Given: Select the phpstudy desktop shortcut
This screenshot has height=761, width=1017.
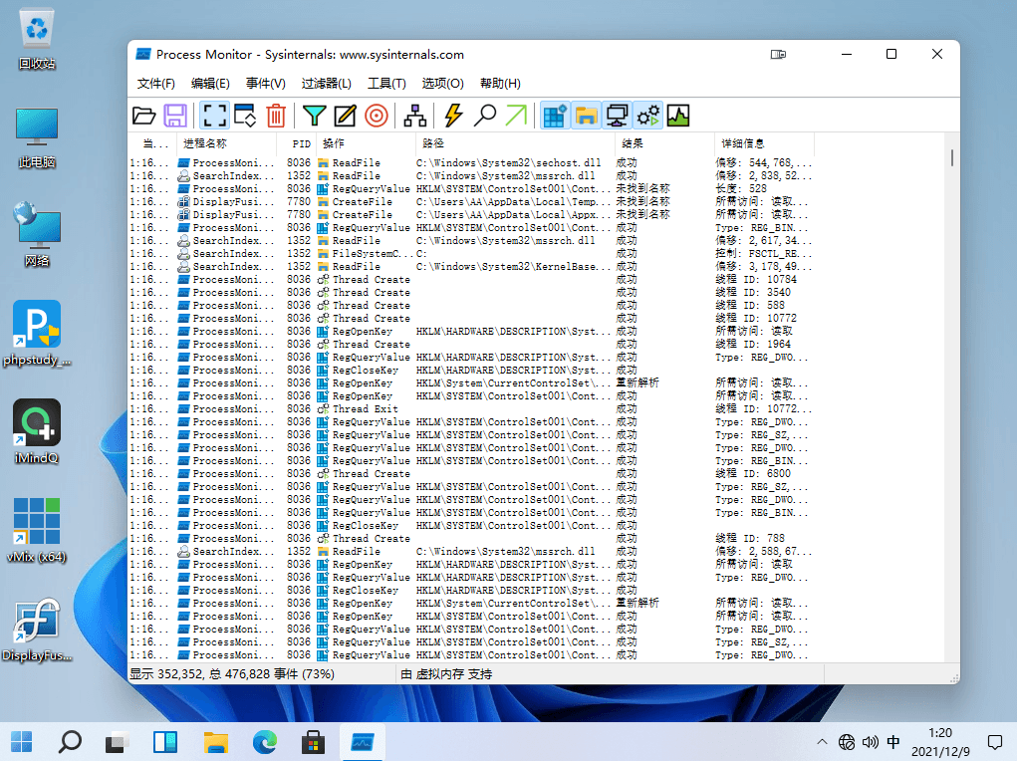Looking at the screenshot, I should tap(37, 334).
